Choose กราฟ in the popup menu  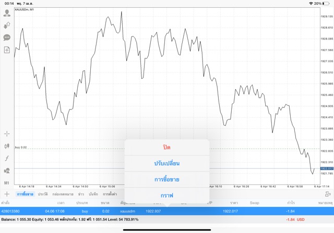[x=166, y=195]
